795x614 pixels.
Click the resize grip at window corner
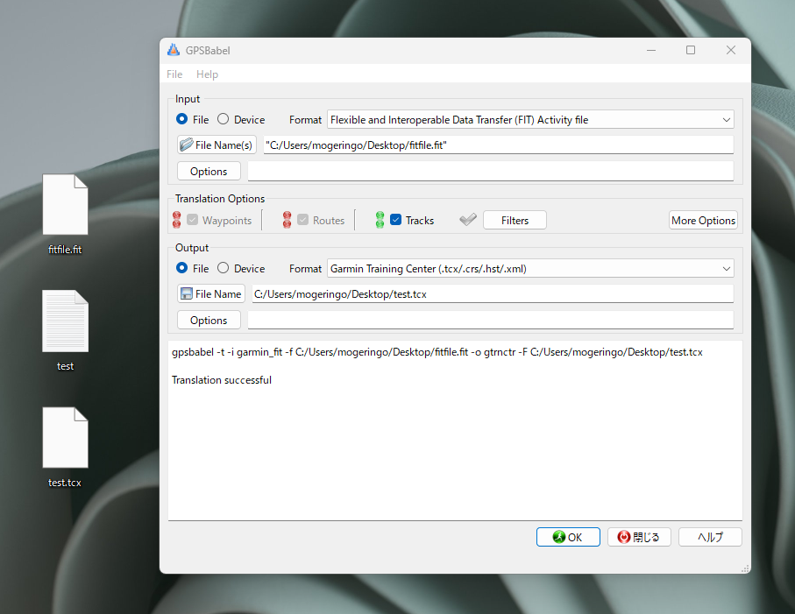745,568
